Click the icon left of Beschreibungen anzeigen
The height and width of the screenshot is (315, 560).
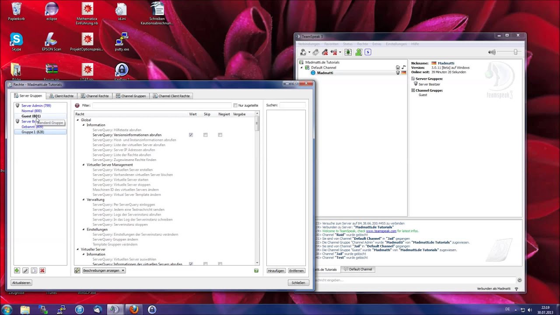[x=77, y=270]
